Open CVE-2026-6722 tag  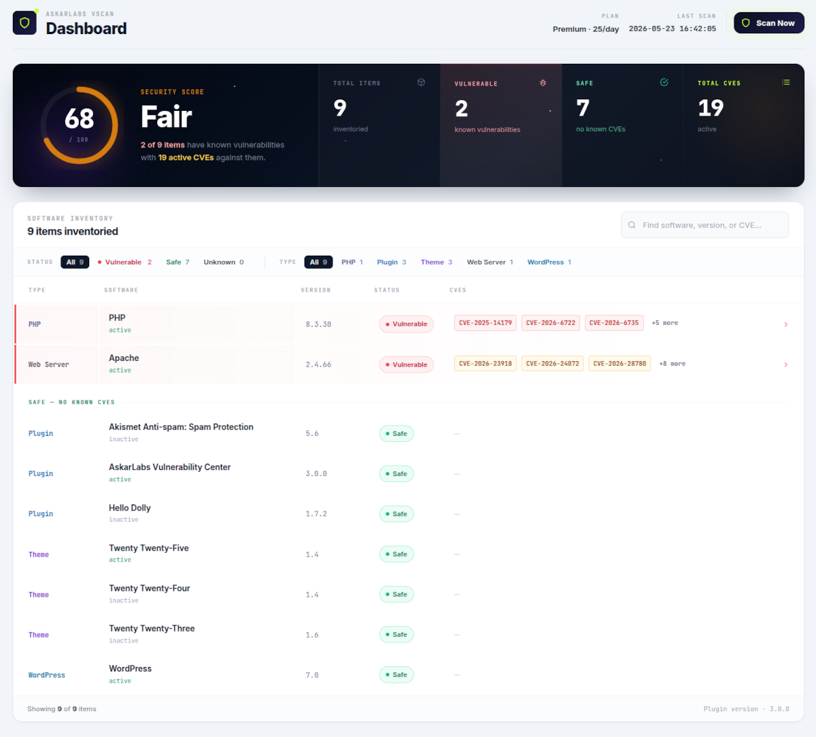pos(551,323)
